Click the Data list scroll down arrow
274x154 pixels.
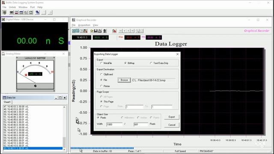tap(64, 149)
